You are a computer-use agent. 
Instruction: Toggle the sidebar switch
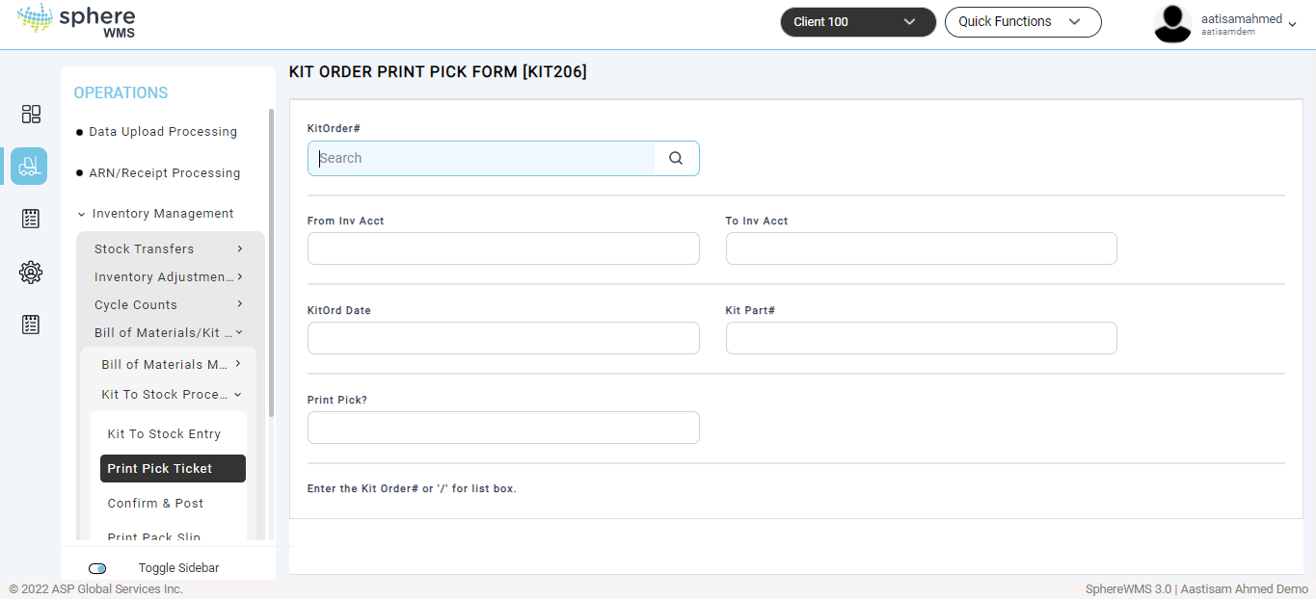point(97,568)
